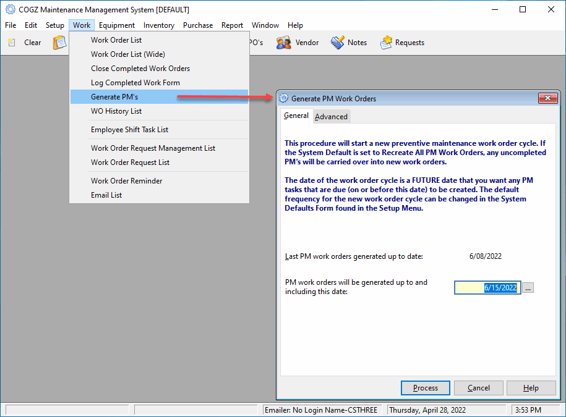Open the Help menu
Image resolution: width=566 pixels, height=417 pixels.
pos(295,25)
